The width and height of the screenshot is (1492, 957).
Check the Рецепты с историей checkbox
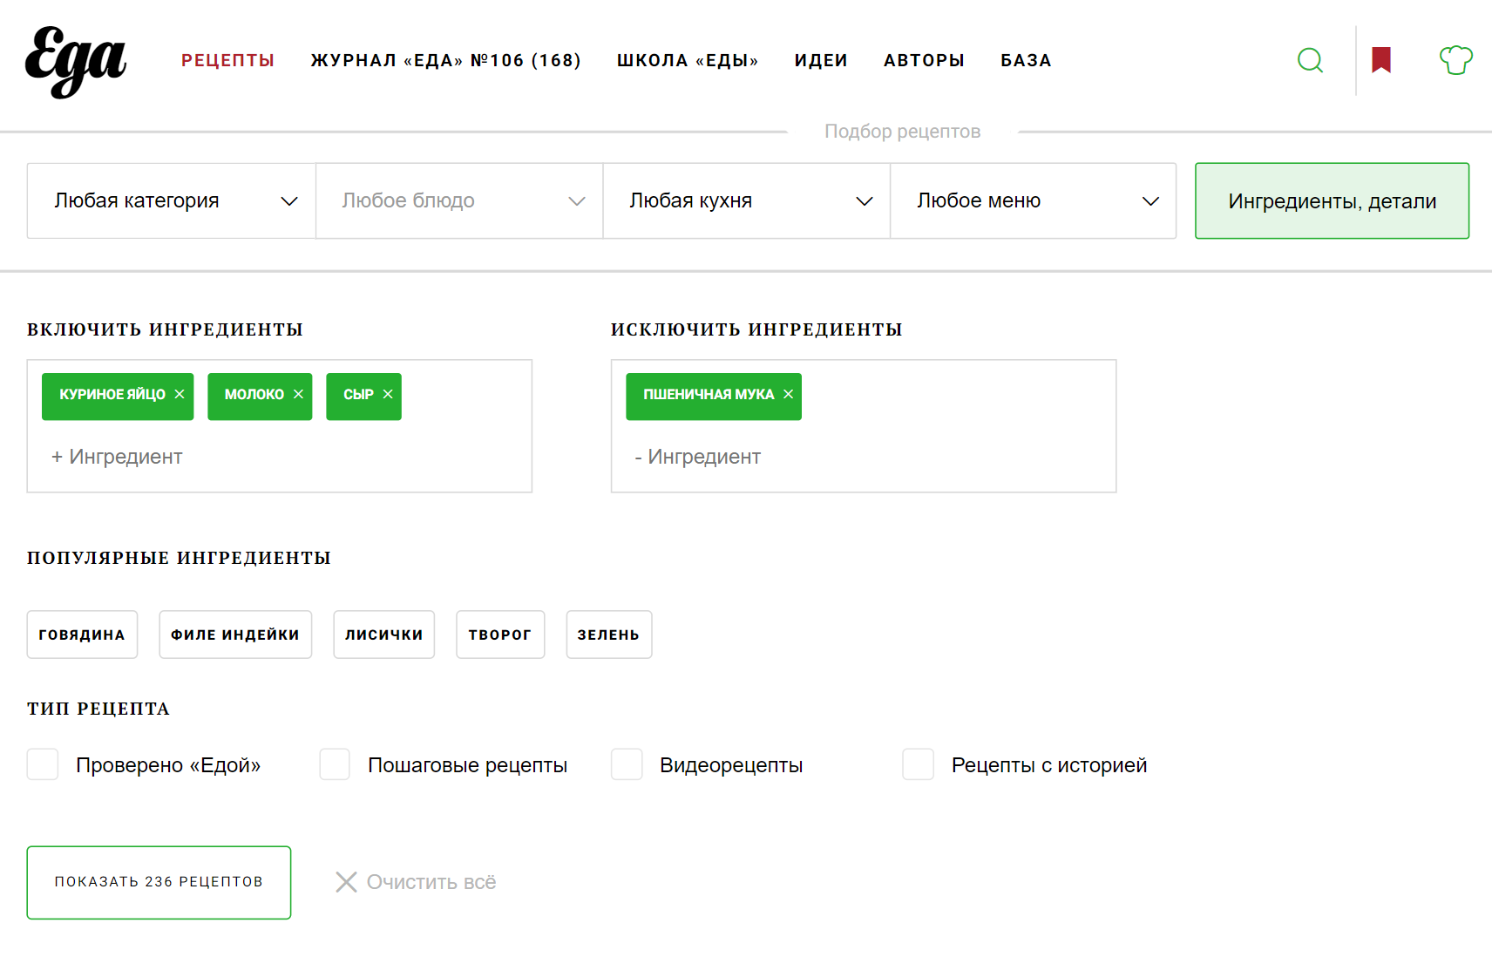point(919,764)
